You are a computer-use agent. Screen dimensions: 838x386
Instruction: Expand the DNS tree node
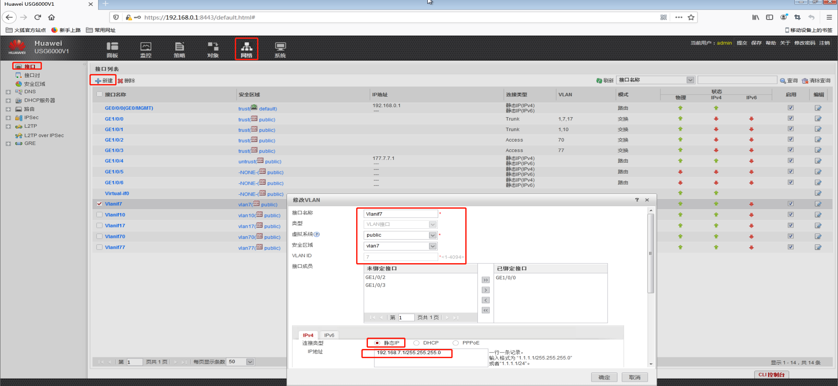[x=8, y=92]
